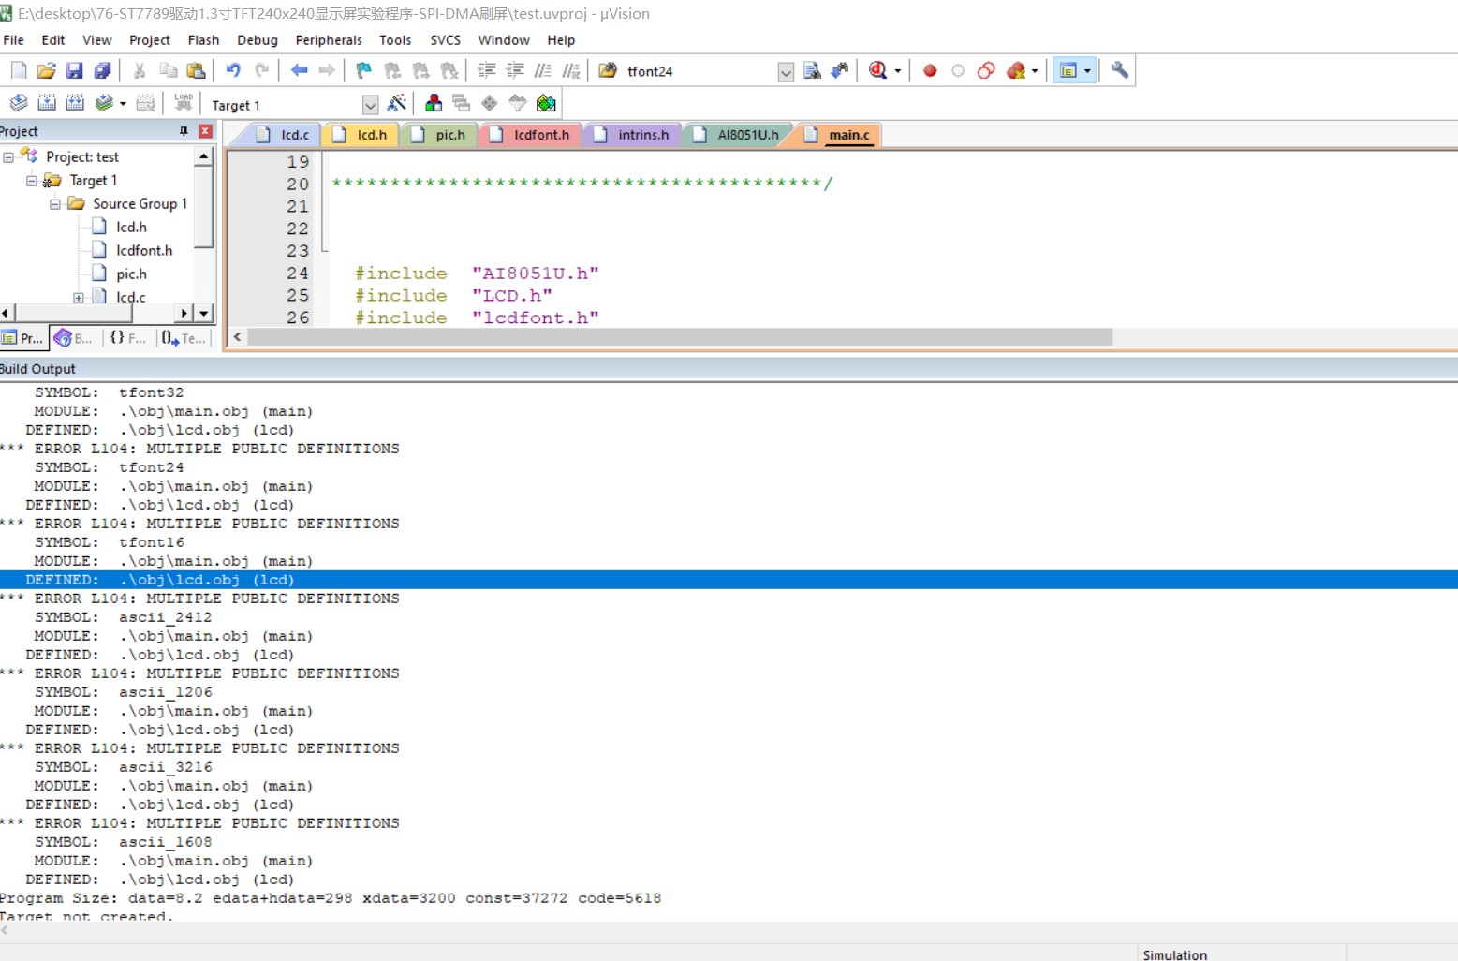This screenshot has width=1458, height=961.
Task: Switch to the Templates panel tab
Action: 184,338
